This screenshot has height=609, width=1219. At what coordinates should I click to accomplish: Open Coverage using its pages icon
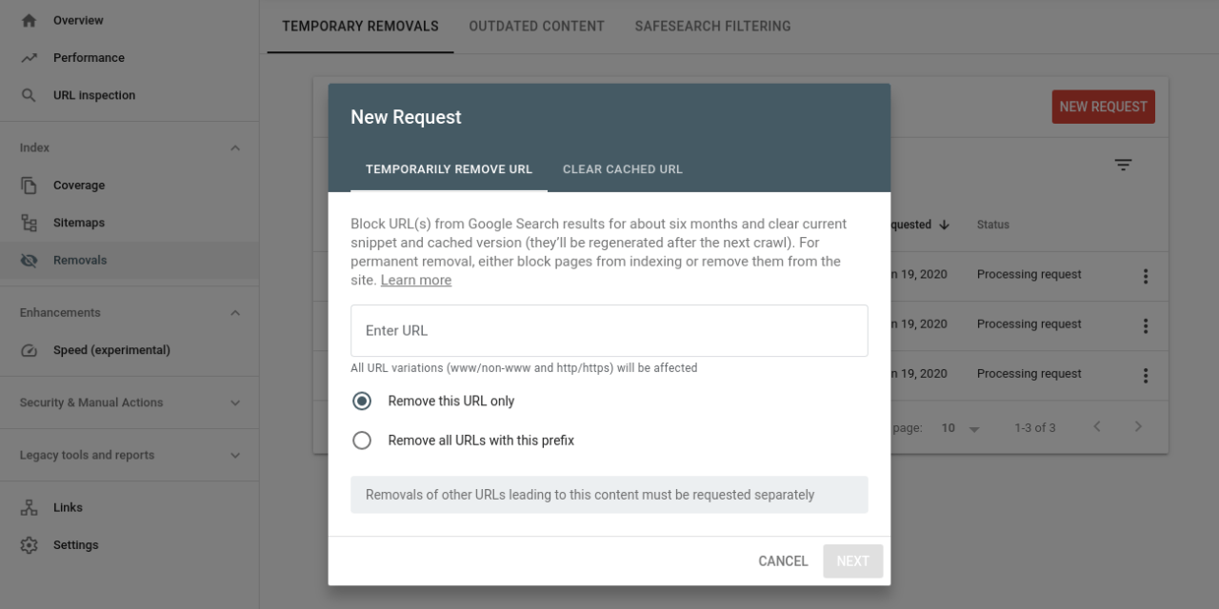(29, 186)
